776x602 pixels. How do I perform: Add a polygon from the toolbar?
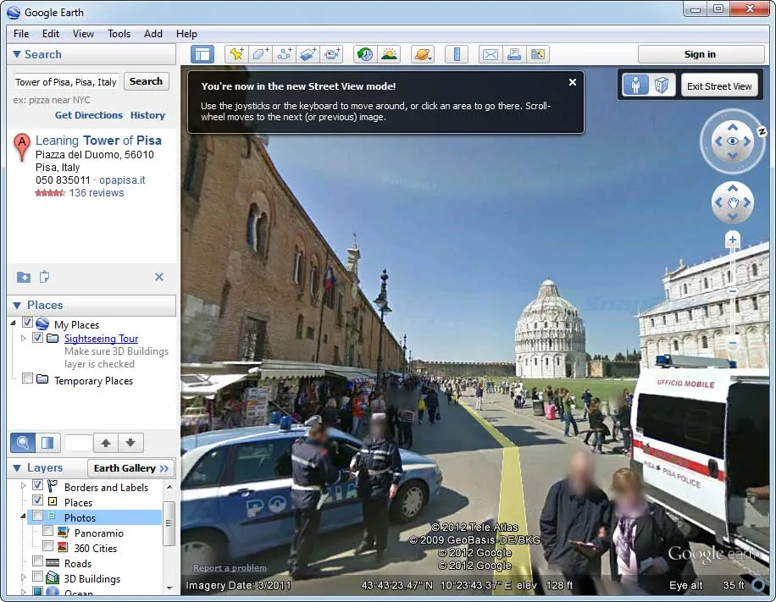tap(260, 54)
